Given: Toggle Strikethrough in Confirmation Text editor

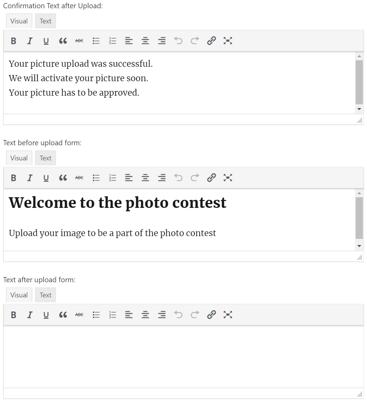Looking at the screenshot, I should click(79, 41).
